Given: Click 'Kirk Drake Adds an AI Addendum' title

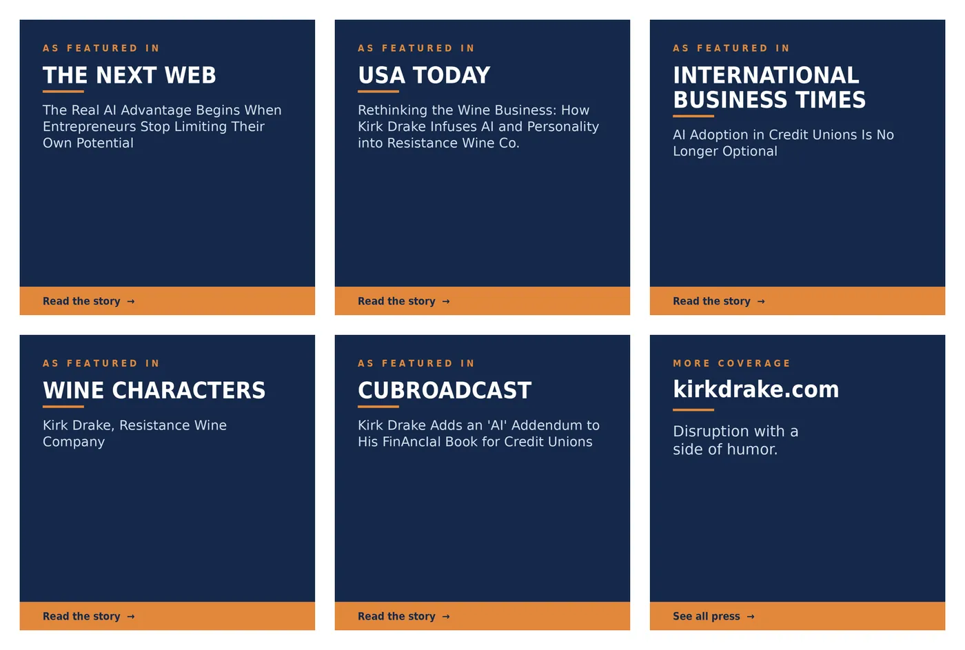Looking at the screenshot, I should (x=478, y=434).
